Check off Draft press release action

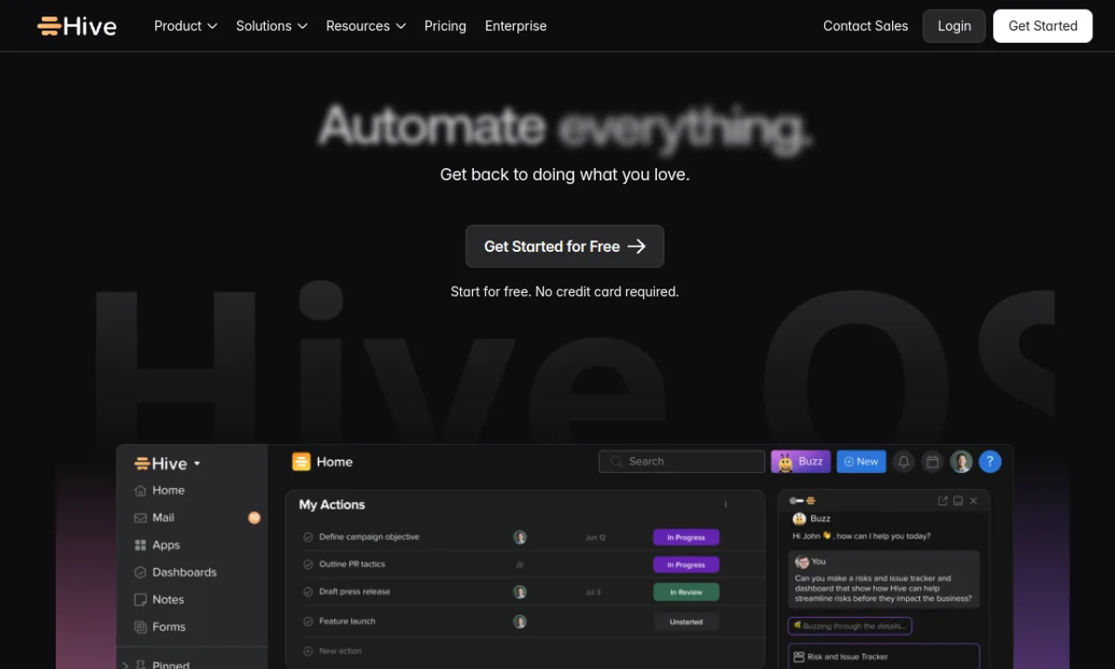click(x=307, y=592)
